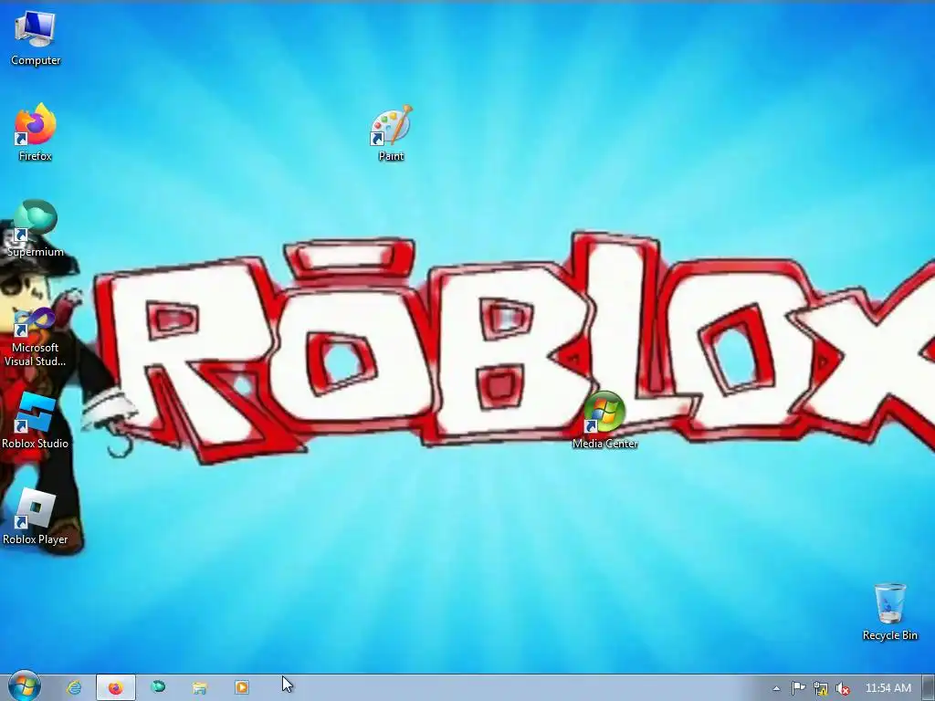The height and width of the screenshot is (701, 935).
Task: Select the Recycle Bin icon
Action: [x=889, y=612]
